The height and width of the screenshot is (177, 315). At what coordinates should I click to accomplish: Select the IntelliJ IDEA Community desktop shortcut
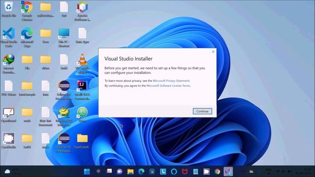point(82,90)
